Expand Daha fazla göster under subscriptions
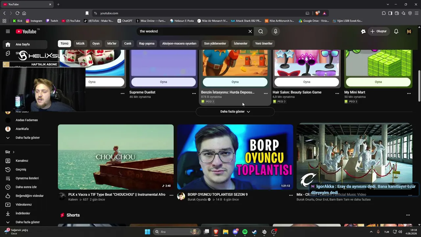The width and height of the screenshot is (421, 237). click(25, 138)
